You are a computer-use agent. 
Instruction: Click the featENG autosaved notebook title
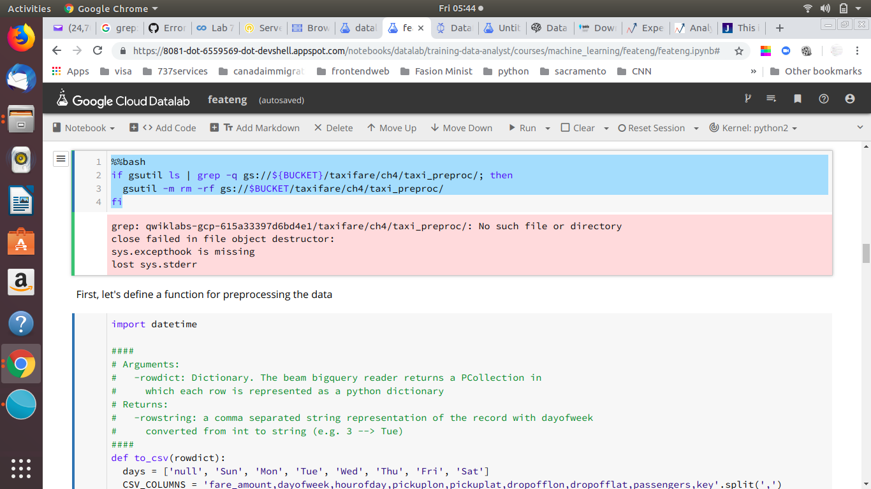click(227, 99)
